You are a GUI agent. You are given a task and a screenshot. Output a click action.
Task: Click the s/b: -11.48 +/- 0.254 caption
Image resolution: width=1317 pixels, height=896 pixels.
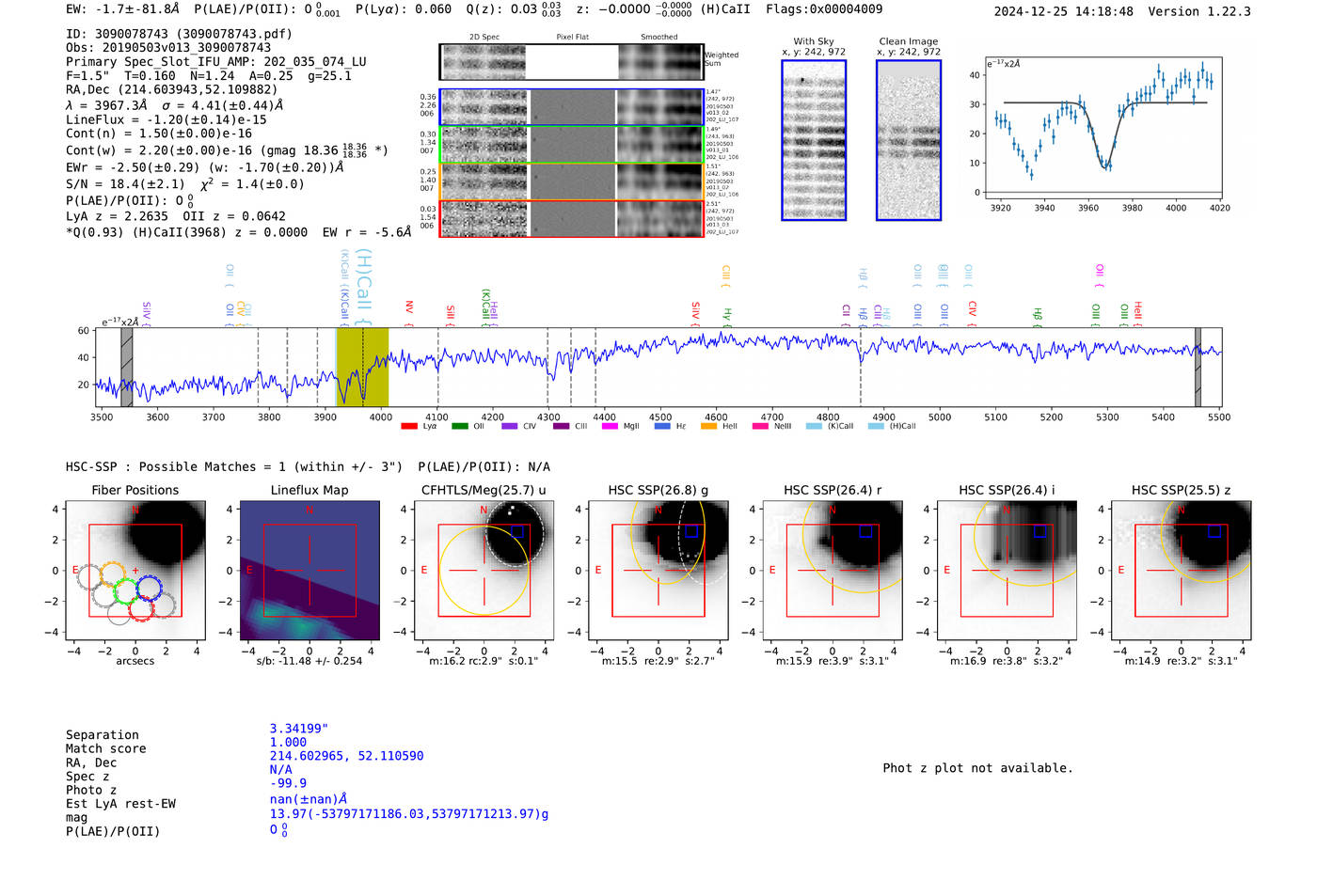coord(309,661)
